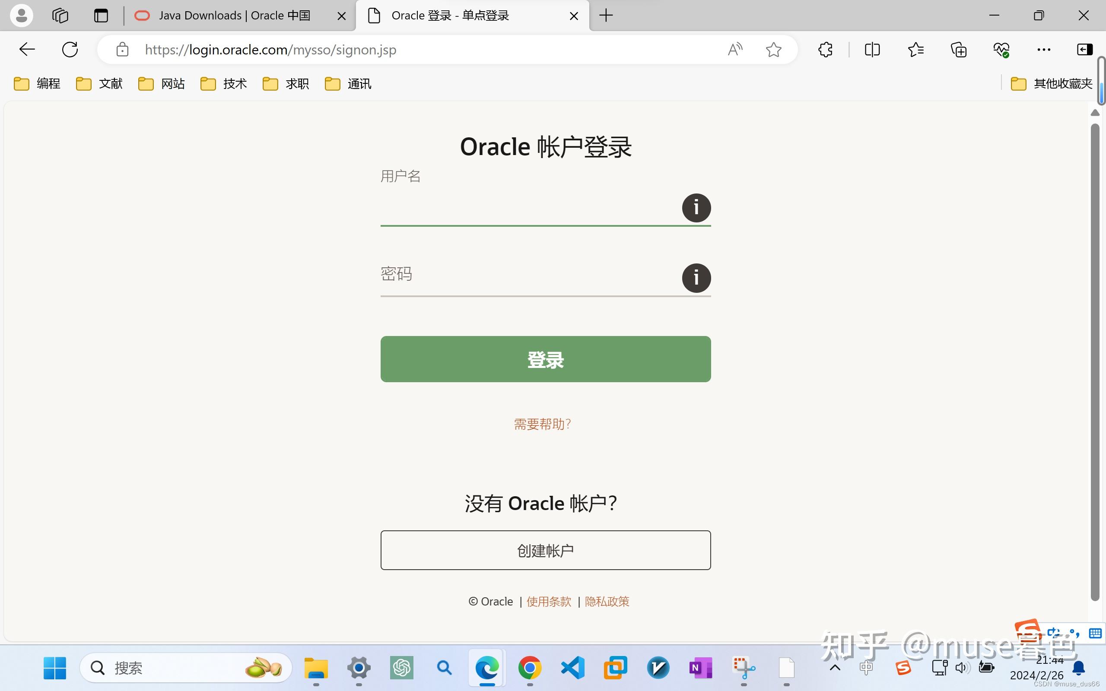Image resolution: width=1106 pixels, height=691 pixels.
Task: Switch the input method via the 中 indicator
Action: (x=867, y=668)
